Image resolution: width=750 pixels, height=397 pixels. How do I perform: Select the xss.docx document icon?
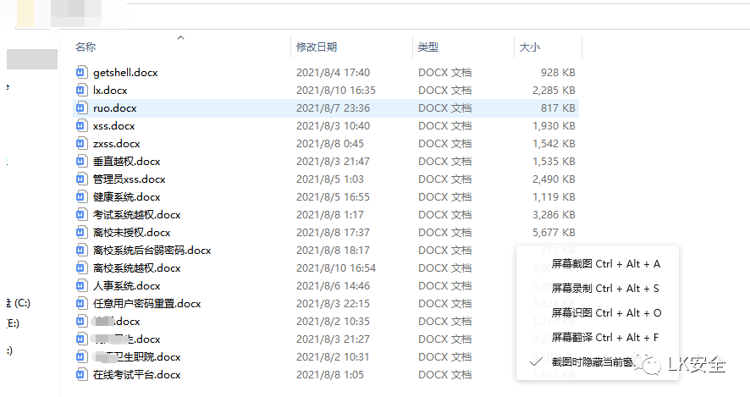point(81,126)
